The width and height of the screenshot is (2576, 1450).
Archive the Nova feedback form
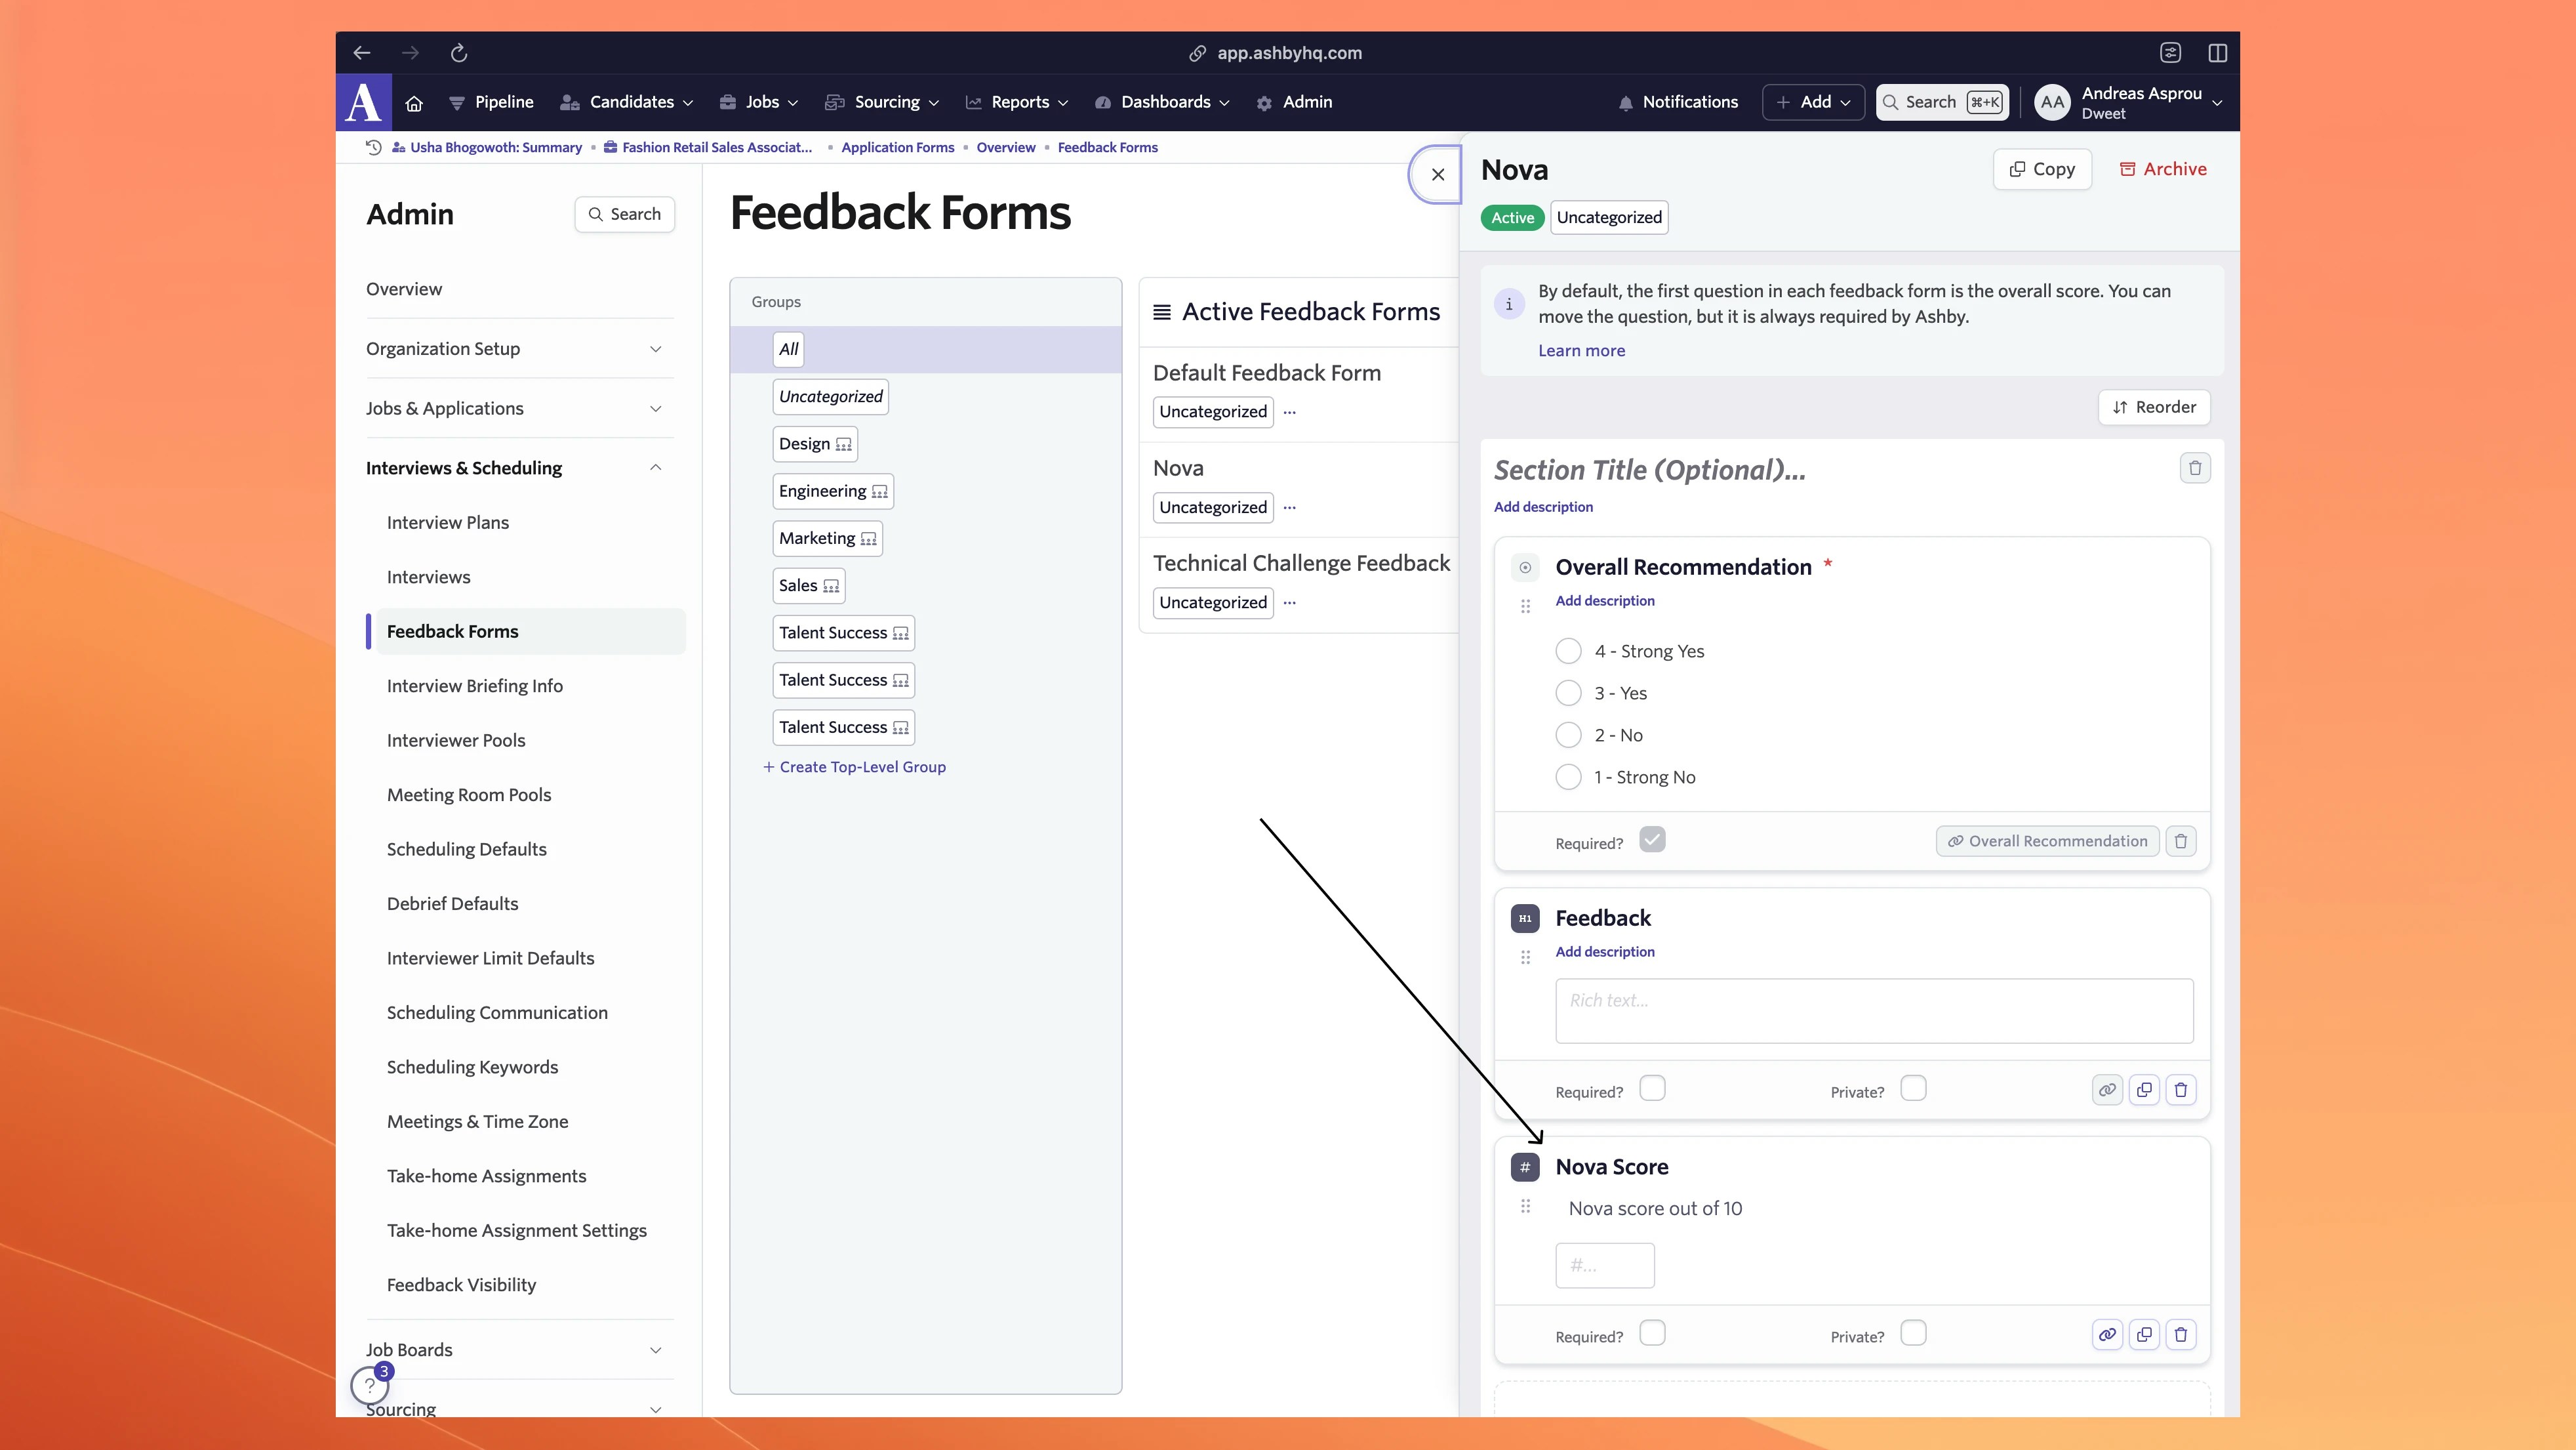2163,168
